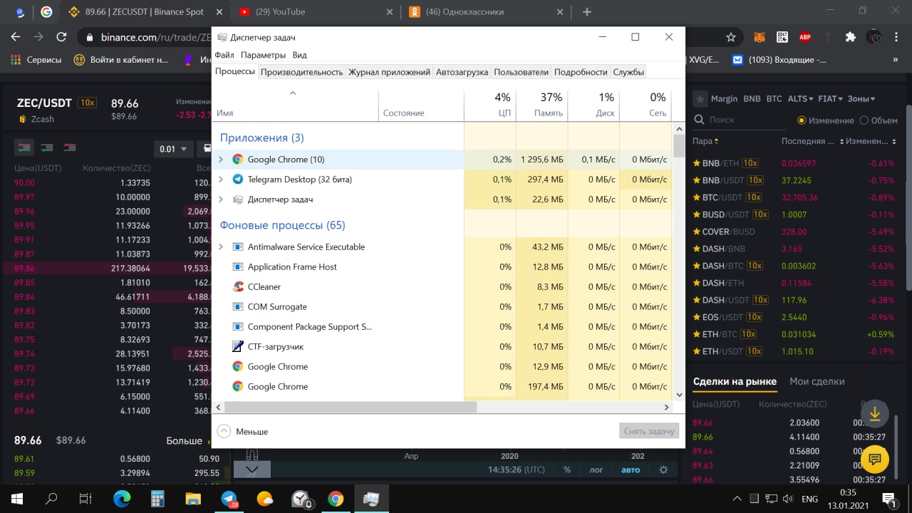The width and height of the screenshot is (912, 513).
Task: Open the 0.01 order book precision dropdown
Action: (174, 149)
